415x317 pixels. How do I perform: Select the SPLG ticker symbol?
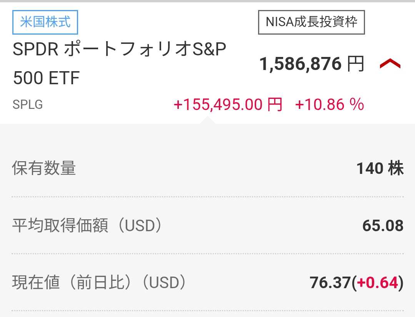27,105
